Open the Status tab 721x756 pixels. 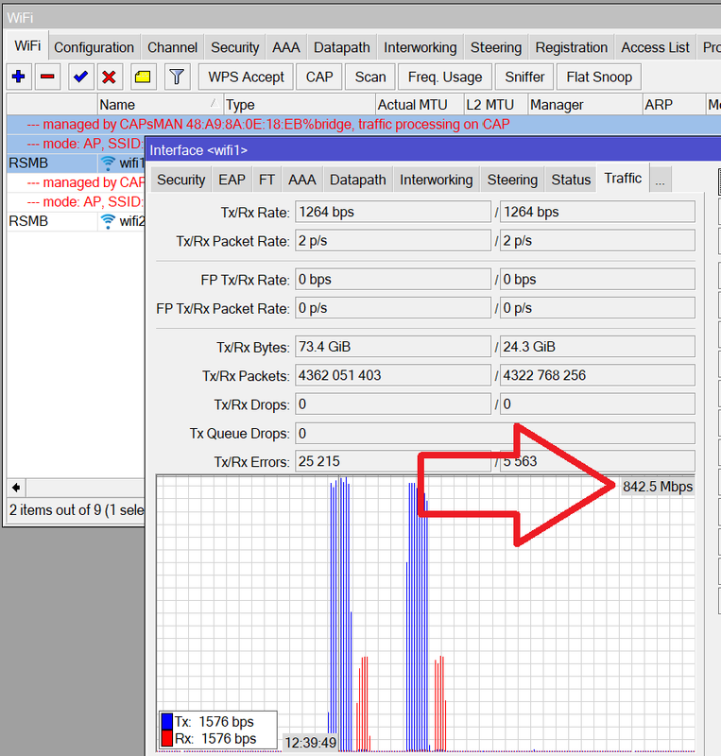click(571, 180)
